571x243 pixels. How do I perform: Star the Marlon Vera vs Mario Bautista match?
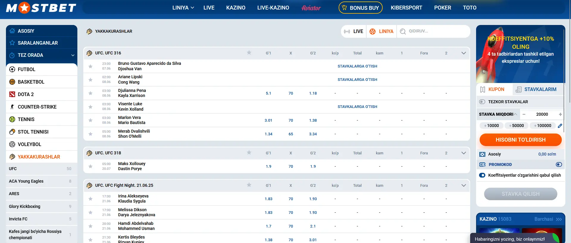tap(90, 120)
